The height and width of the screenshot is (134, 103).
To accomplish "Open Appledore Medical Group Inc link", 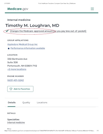I will (x=23, y=44).
